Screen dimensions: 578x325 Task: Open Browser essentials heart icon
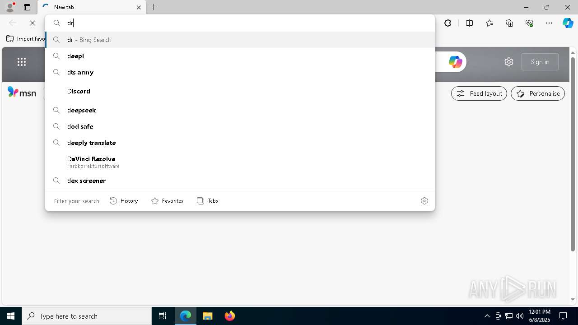coord(529,23)
